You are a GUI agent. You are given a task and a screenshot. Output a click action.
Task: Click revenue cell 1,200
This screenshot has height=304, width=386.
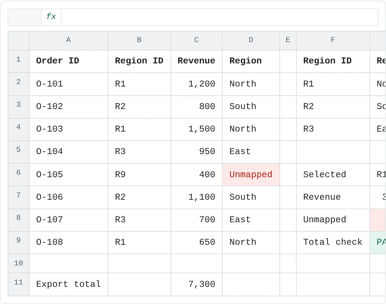[x=197, y=84]
